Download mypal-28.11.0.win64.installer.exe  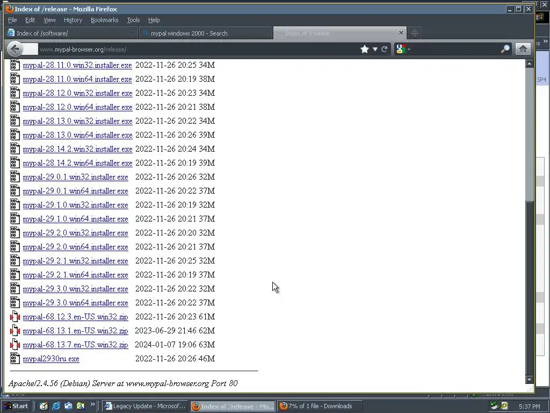click(x=77, y=79)
